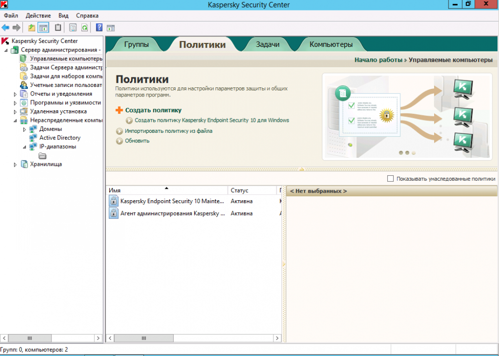The height and width of the screenshot is (356, 499).
Task: Select Задачи Сервера администрирования tree item
Action: [66, 67]
